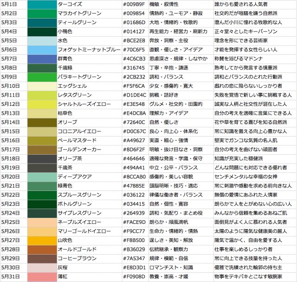Select the yellow 山吹色 color swatch
297x282 pixels.
pos(42,240)
